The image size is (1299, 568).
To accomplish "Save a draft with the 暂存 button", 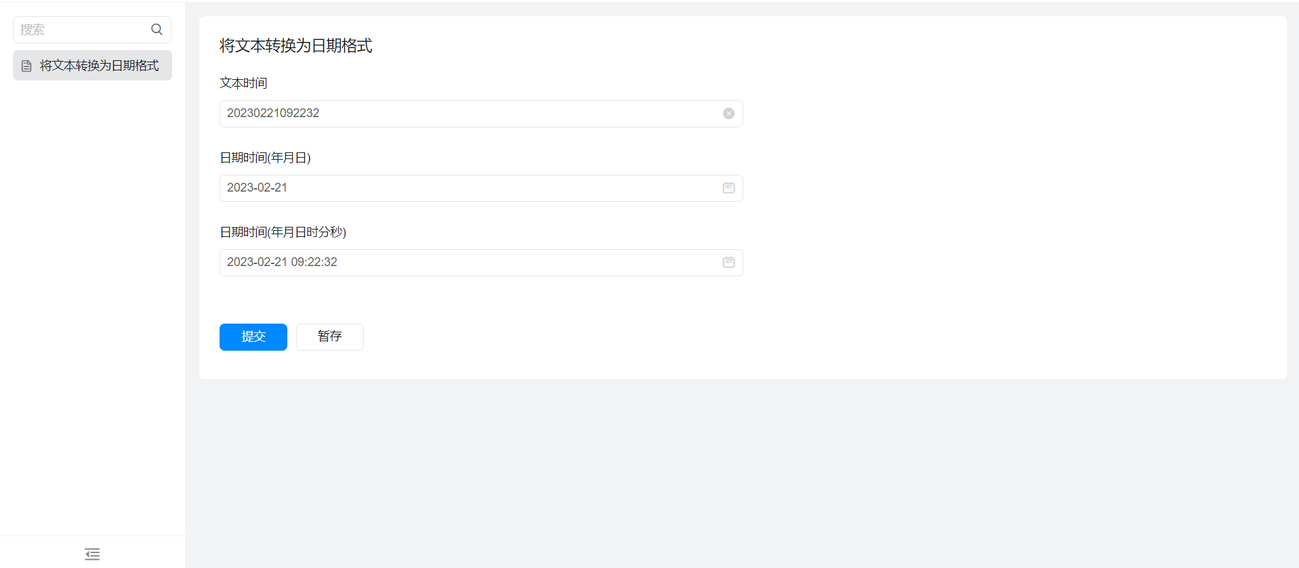I will pos(330,337).
